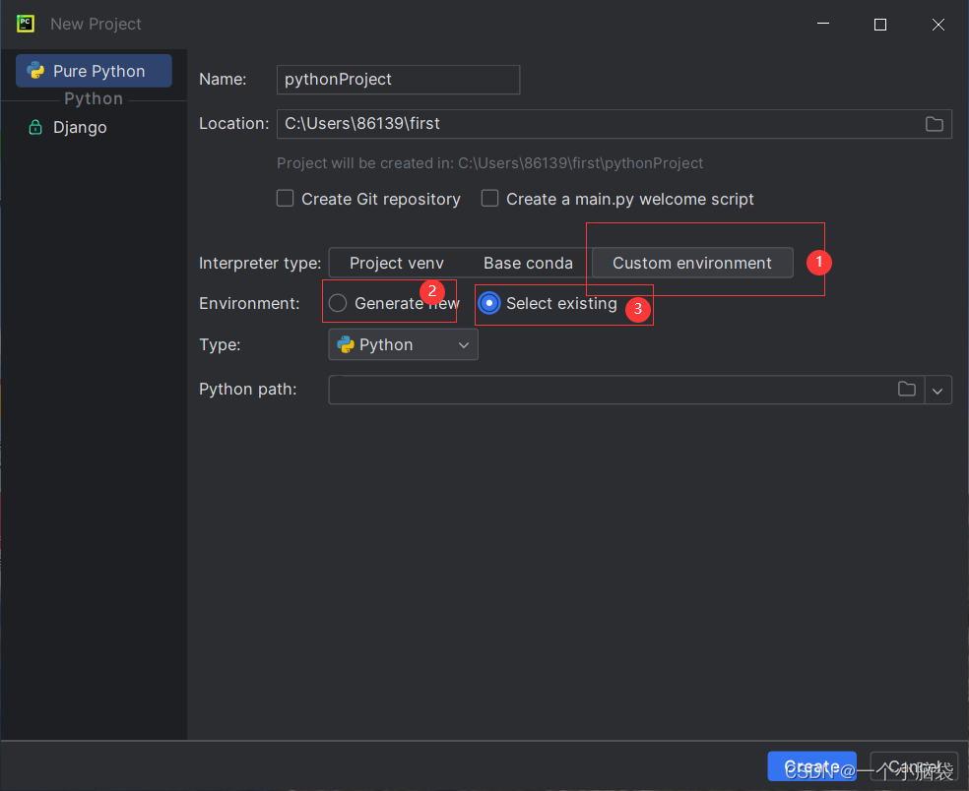
Task: Enable Create Git repository checkbox
Action: coord(285,199)
